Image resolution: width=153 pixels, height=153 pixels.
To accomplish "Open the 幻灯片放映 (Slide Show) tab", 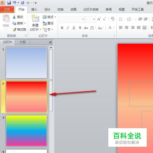I will pos(91,10).
